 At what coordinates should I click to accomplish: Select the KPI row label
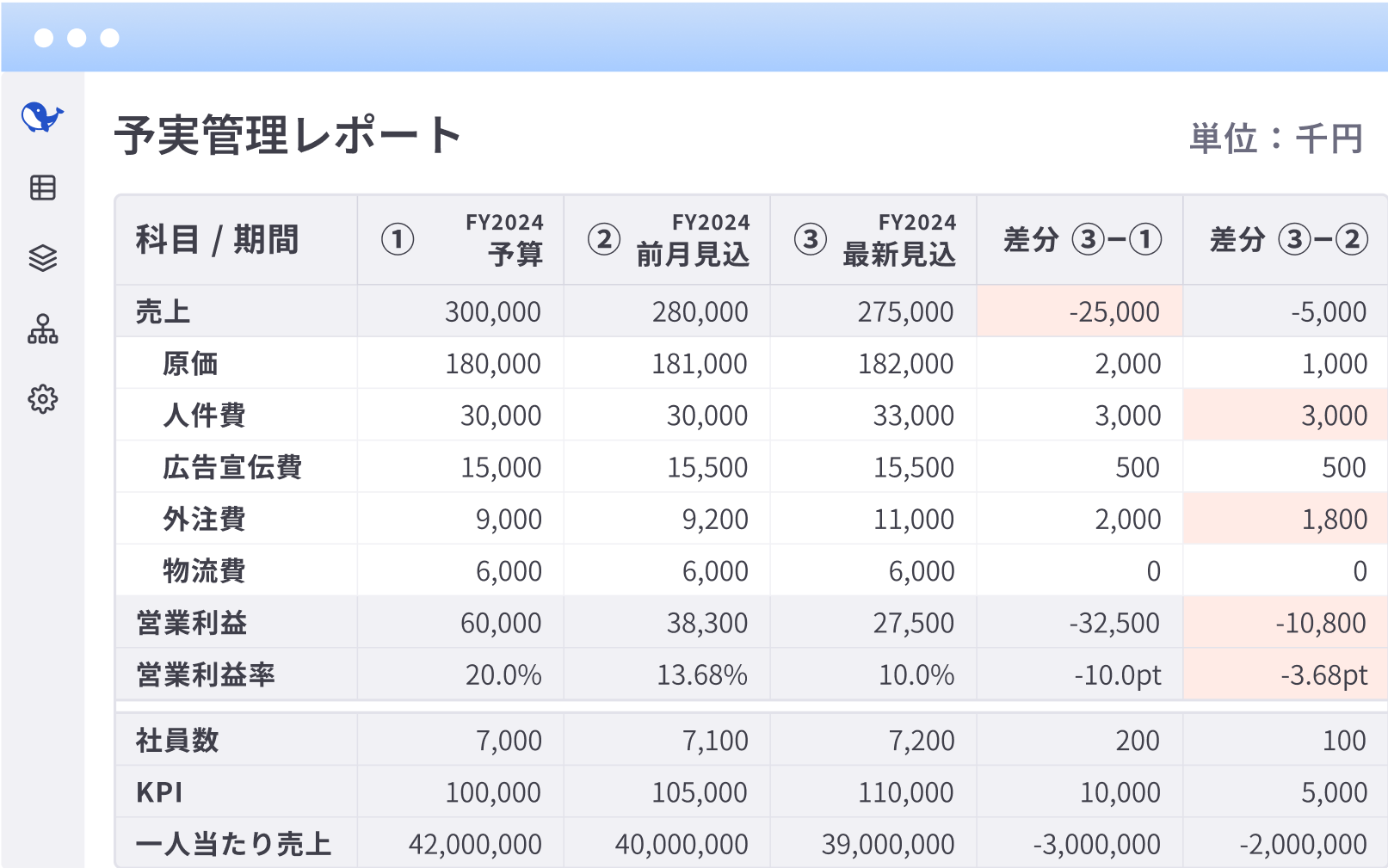(x=159, y=792)
